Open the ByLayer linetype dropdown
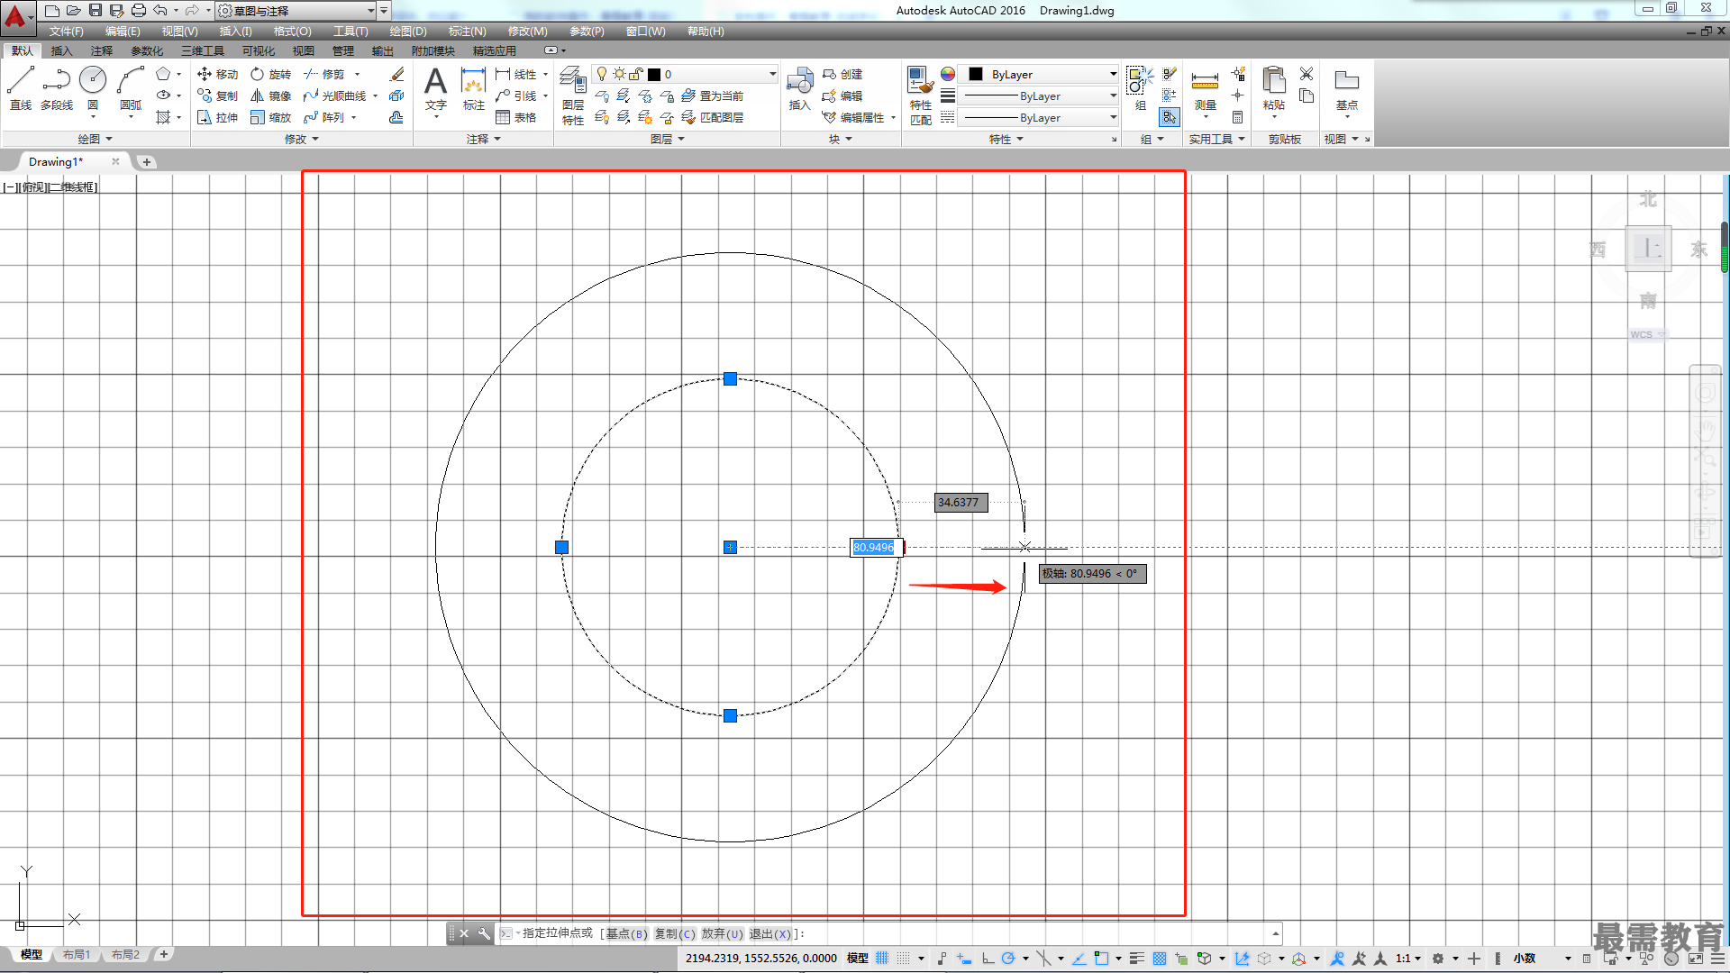 1113,117
